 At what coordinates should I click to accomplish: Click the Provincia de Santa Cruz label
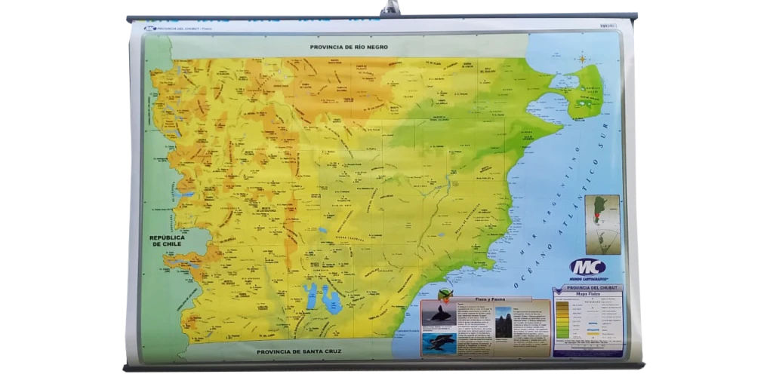pyautogui.click(x=290, y=351)
